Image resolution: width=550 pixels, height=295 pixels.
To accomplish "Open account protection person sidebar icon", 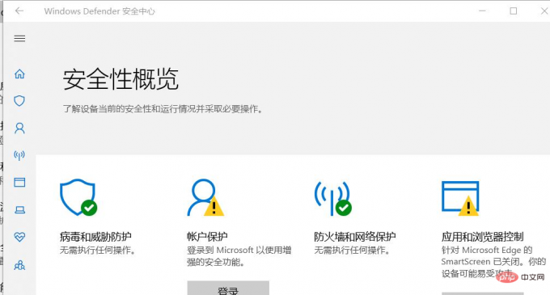I will click(x=19, y=129).
